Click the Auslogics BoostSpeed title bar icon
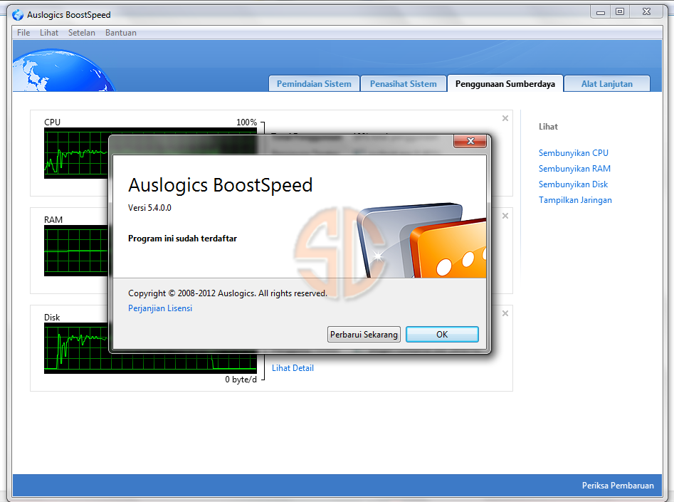The height and width of the screenshot is (502, 674). click(18, 15)
